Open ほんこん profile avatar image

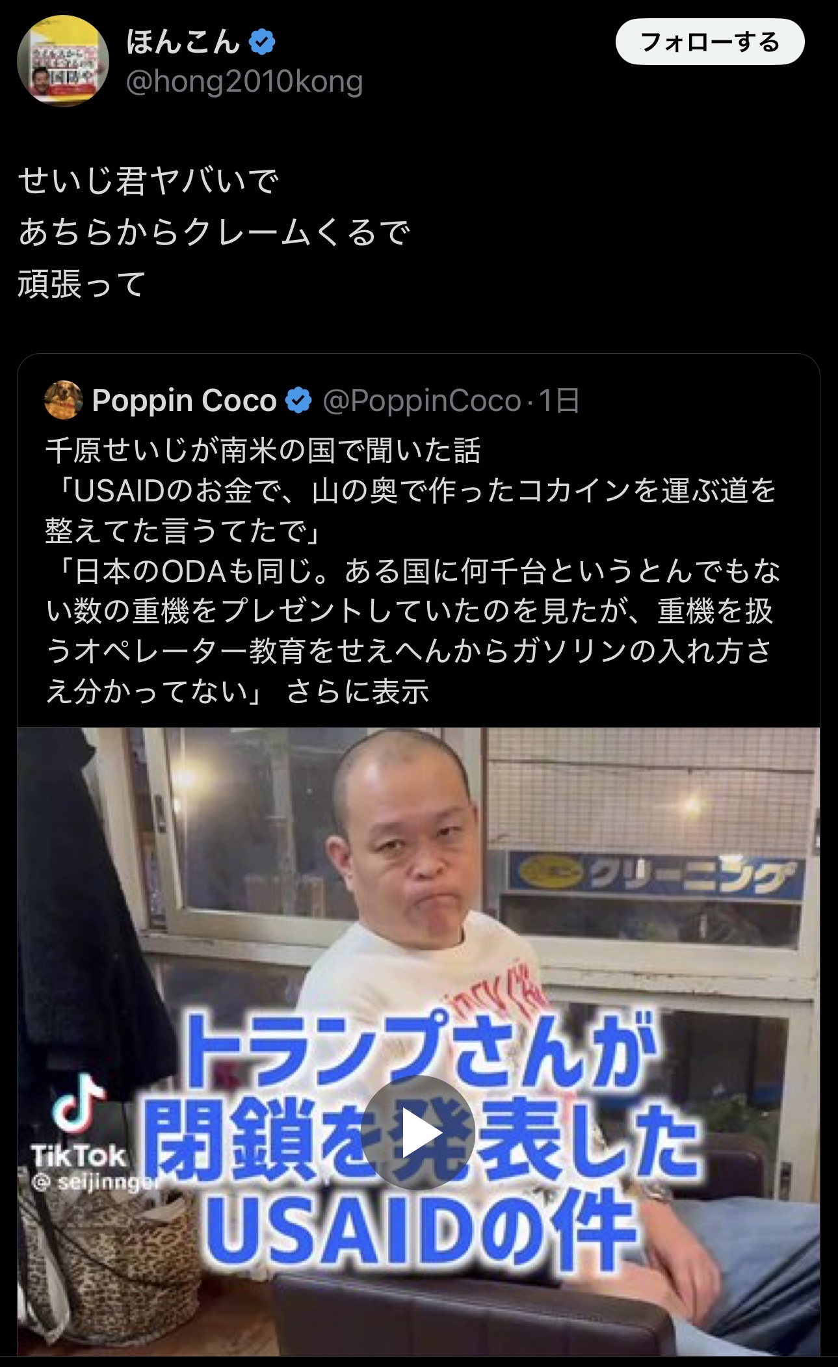tap(62, 61)
